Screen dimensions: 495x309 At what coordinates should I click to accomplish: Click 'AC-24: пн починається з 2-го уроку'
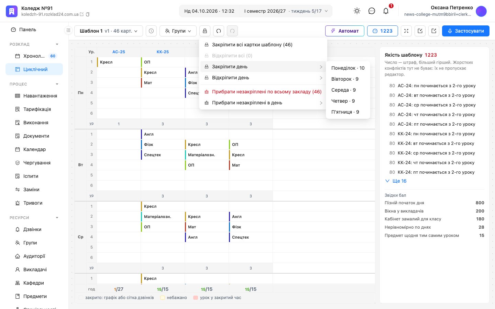[437, 86]
